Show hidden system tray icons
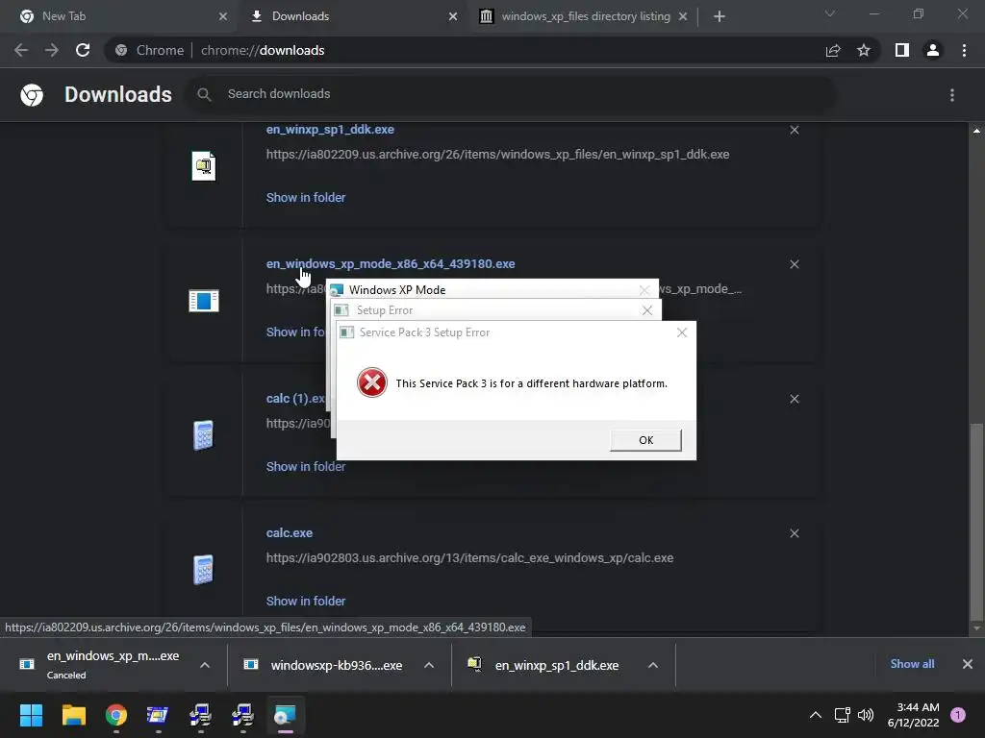Image resolution: width=985 pixels, height=738 pixels. 815,715
